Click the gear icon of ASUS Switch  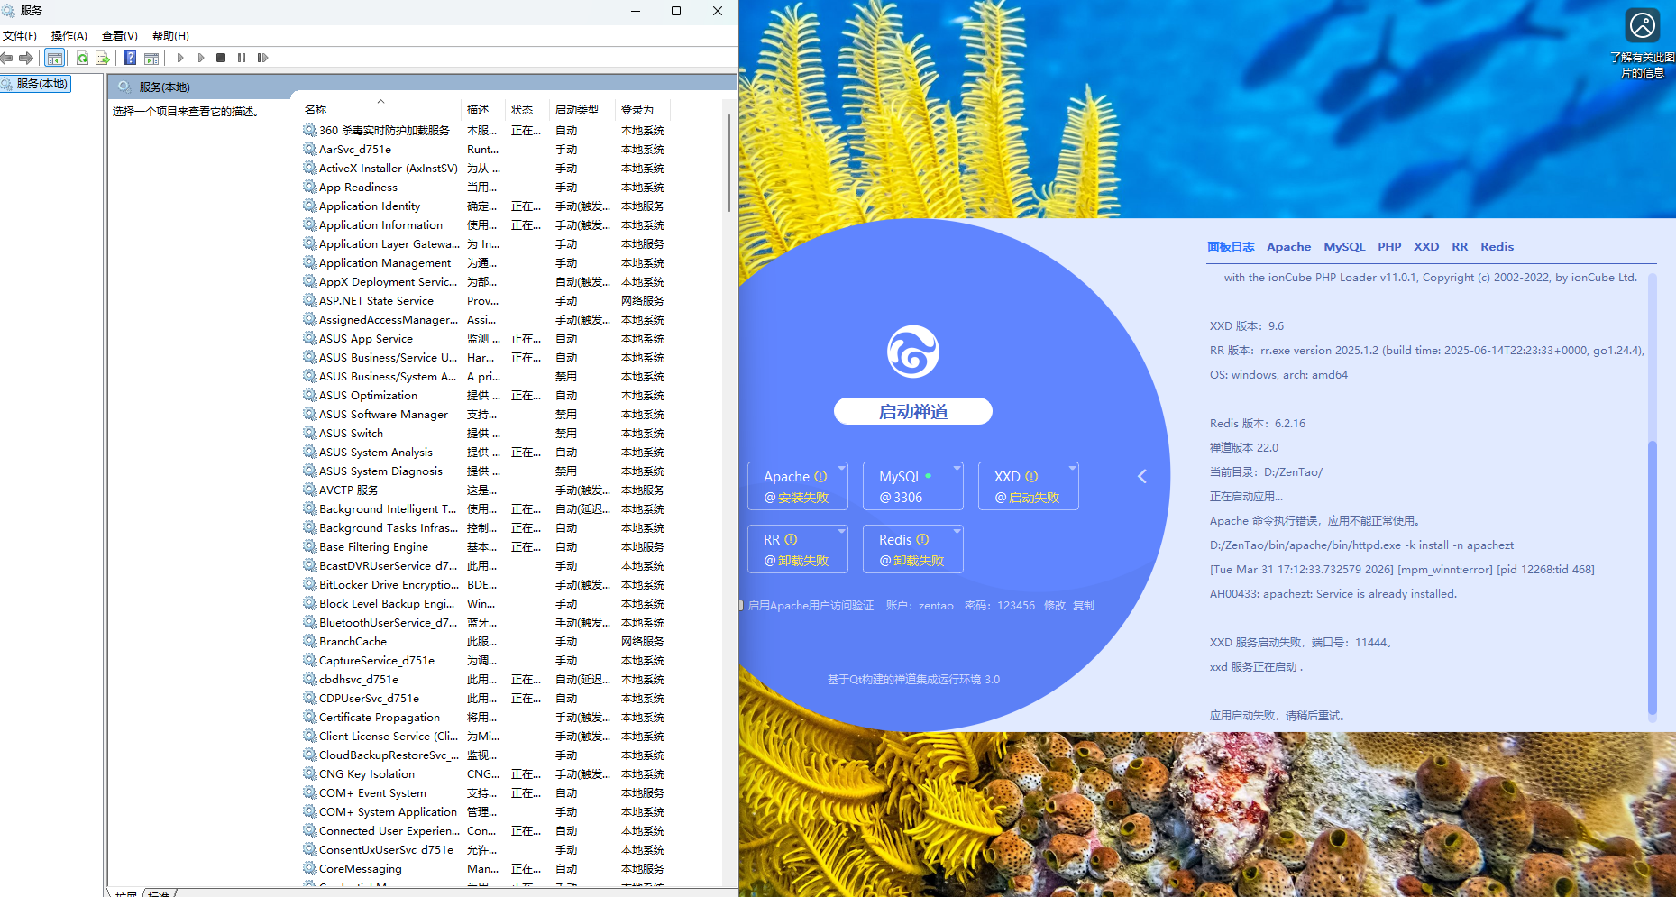pyautogui.click(x=310, y=434)
